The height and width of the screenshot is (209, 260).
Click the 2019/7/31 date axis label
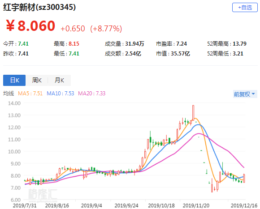[x=25, y=205]
